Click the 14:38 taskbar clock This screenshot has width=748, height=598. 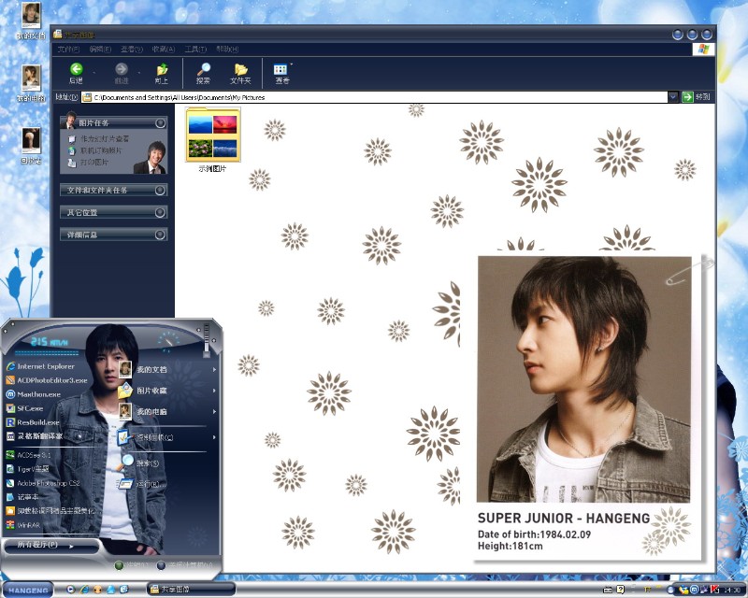click(732, 591)
